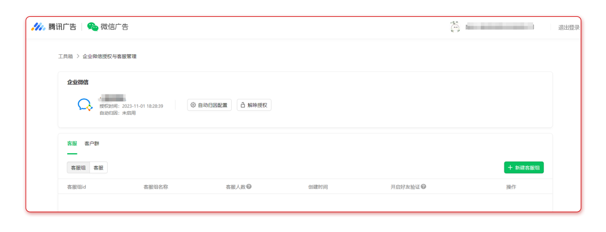Switch to the 客户群 tab
Viewport: 606px width, 232px height.
[91, 144]
